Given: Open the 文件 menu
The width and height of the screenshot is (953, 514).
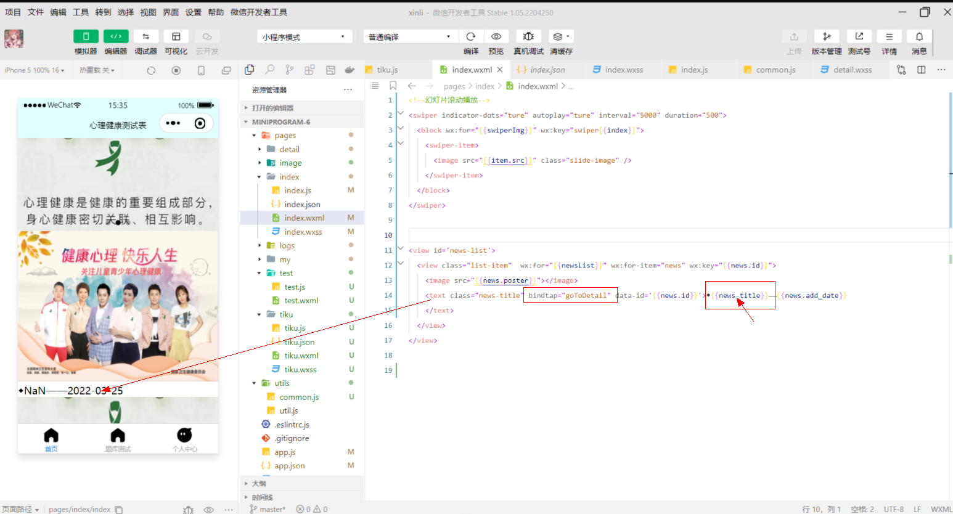Looking at the screenshot, I should 36,12.
